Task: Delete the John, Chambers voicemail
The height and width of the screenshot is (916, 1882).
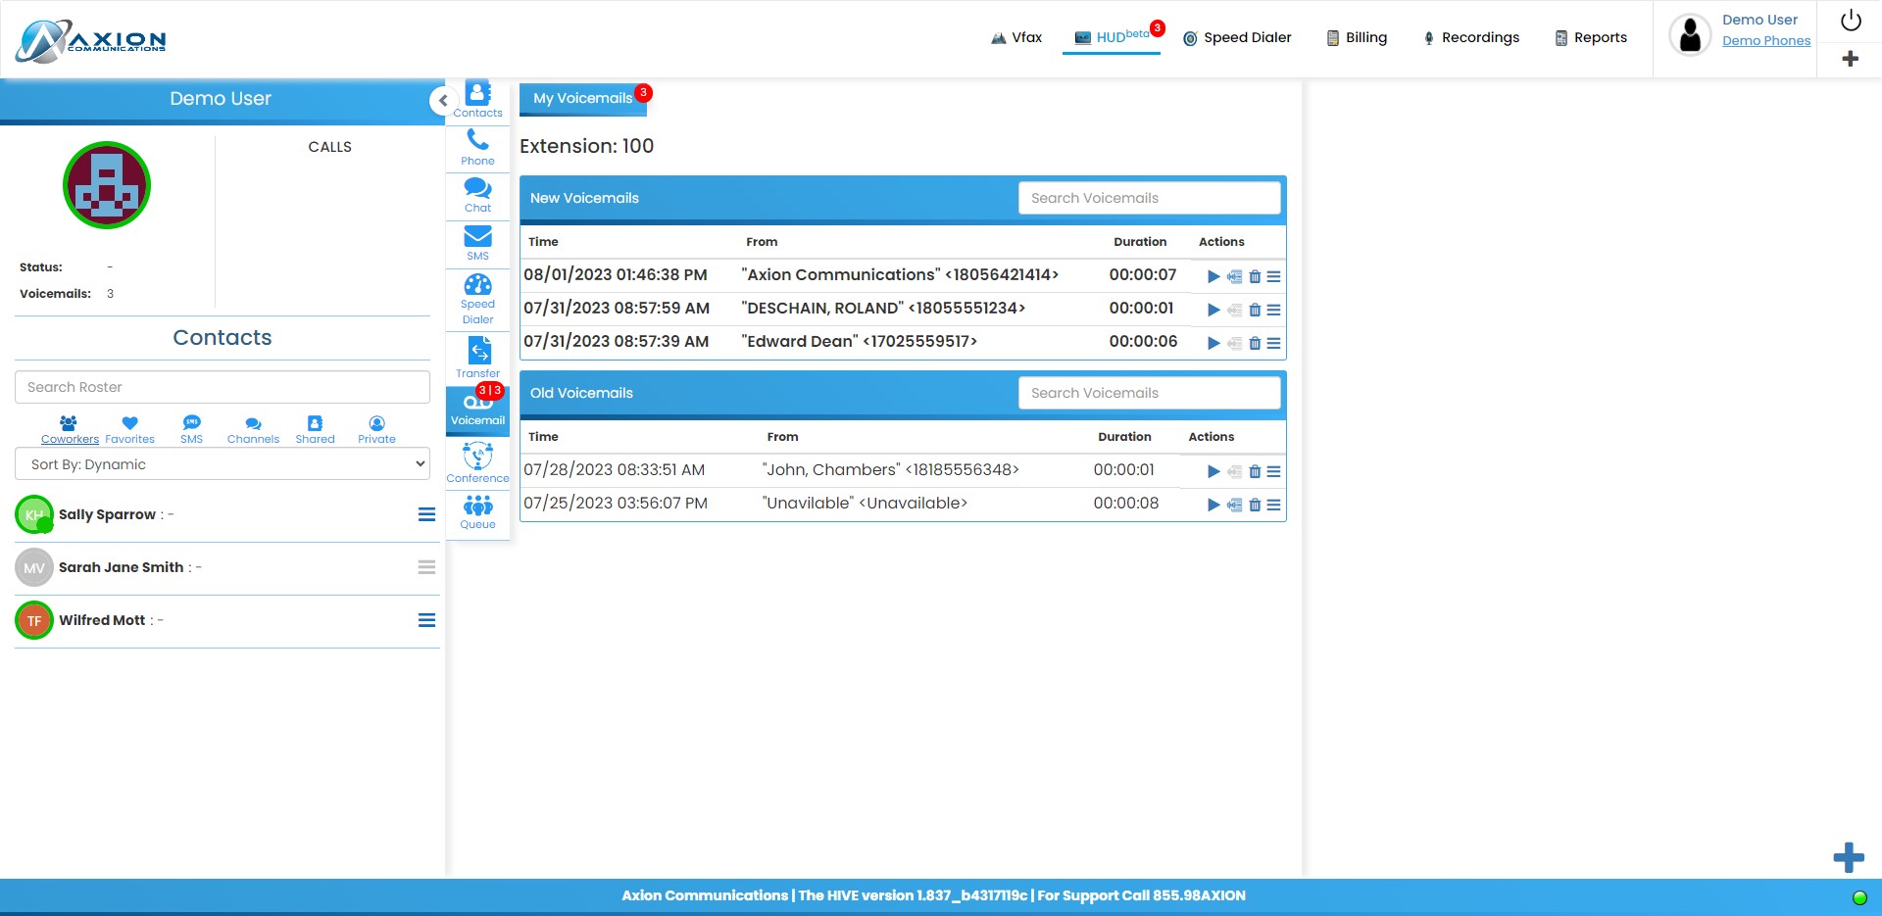Action: (1255, 471)
